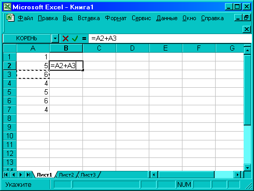Go to first sheet tab arrow

[6, 175]
